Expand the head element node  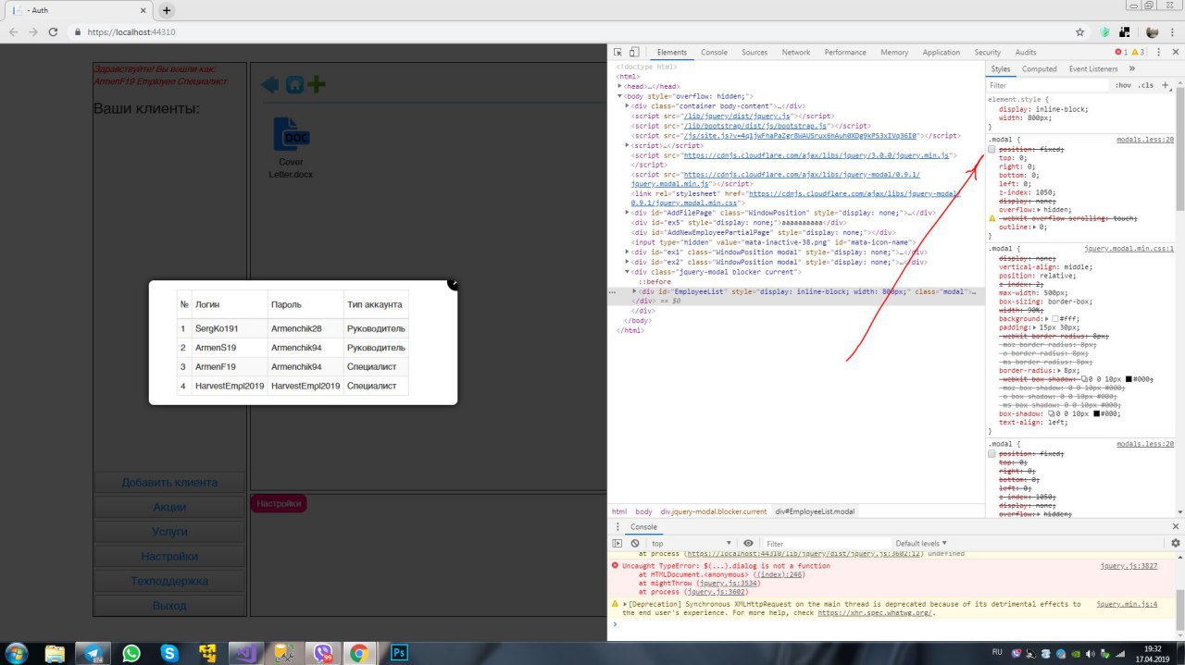[620, 86]
